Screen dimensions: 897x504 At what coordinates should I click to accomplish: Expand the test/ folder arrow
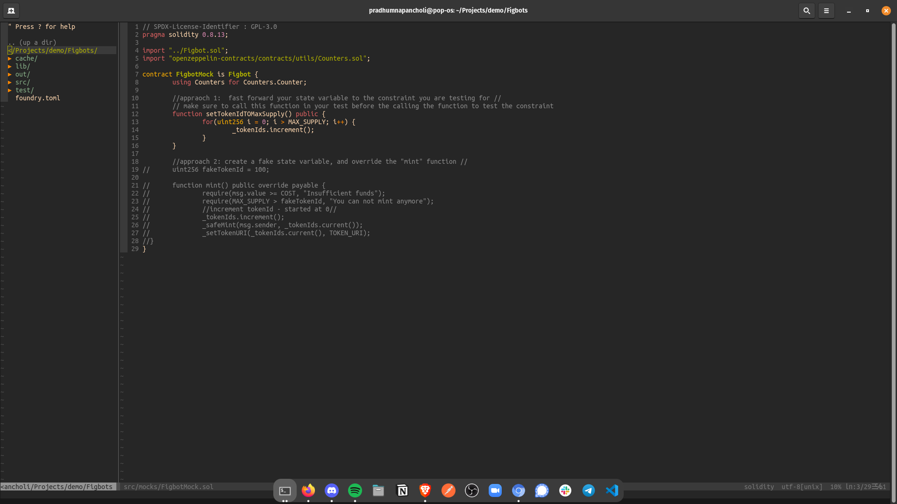pyautogui.click(x=10, y=90)
